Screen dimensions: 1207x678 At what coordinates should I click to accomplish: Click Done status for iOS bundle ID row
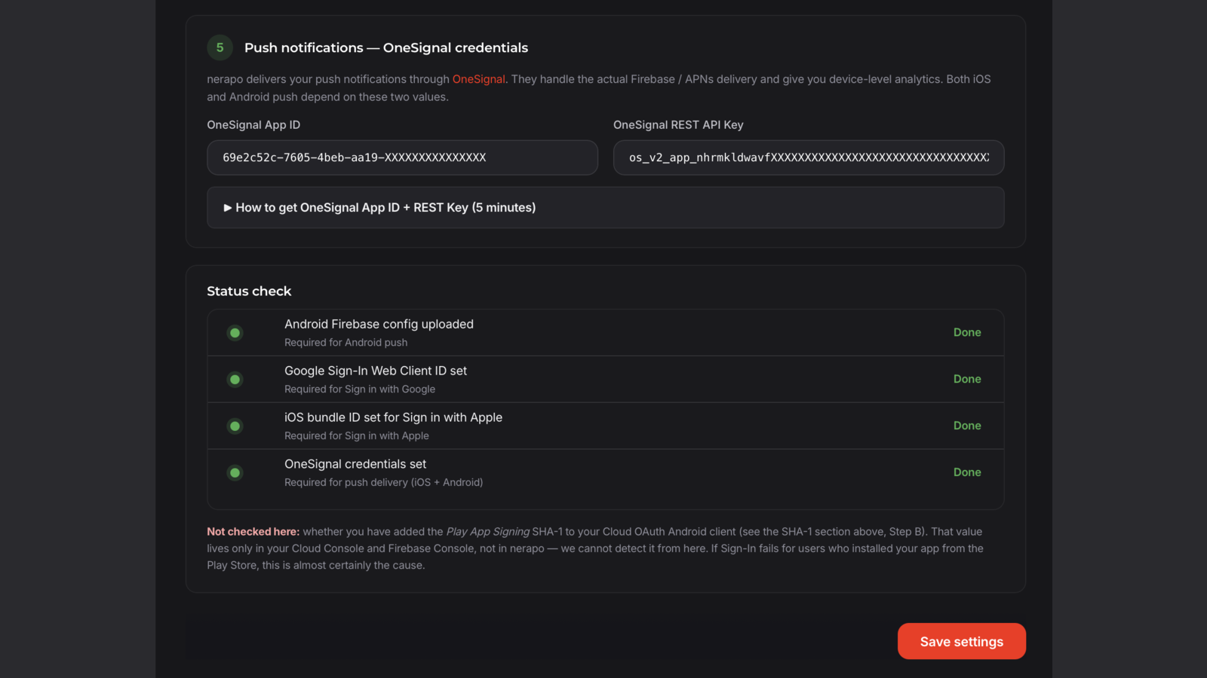(x=967, y=426)
